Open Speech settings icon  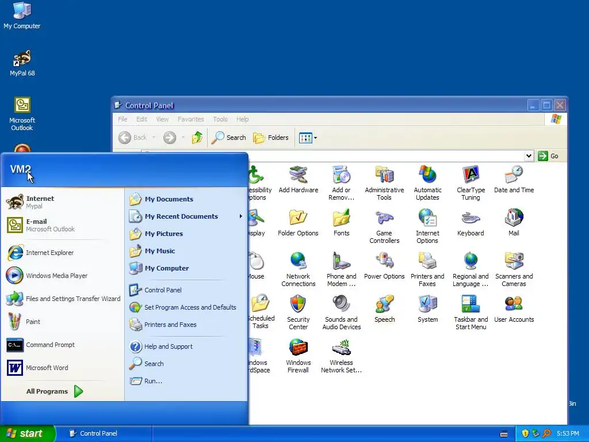(x=384, y=310)
